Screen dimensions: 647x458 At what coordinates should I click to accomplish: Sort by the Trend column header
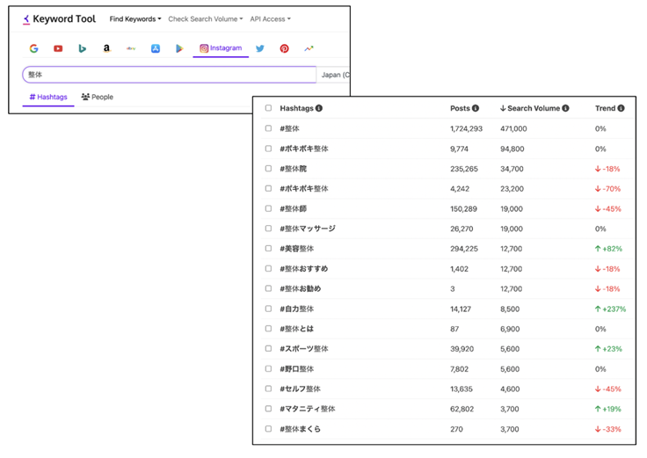pyautogui.click(x=606, y=108)
